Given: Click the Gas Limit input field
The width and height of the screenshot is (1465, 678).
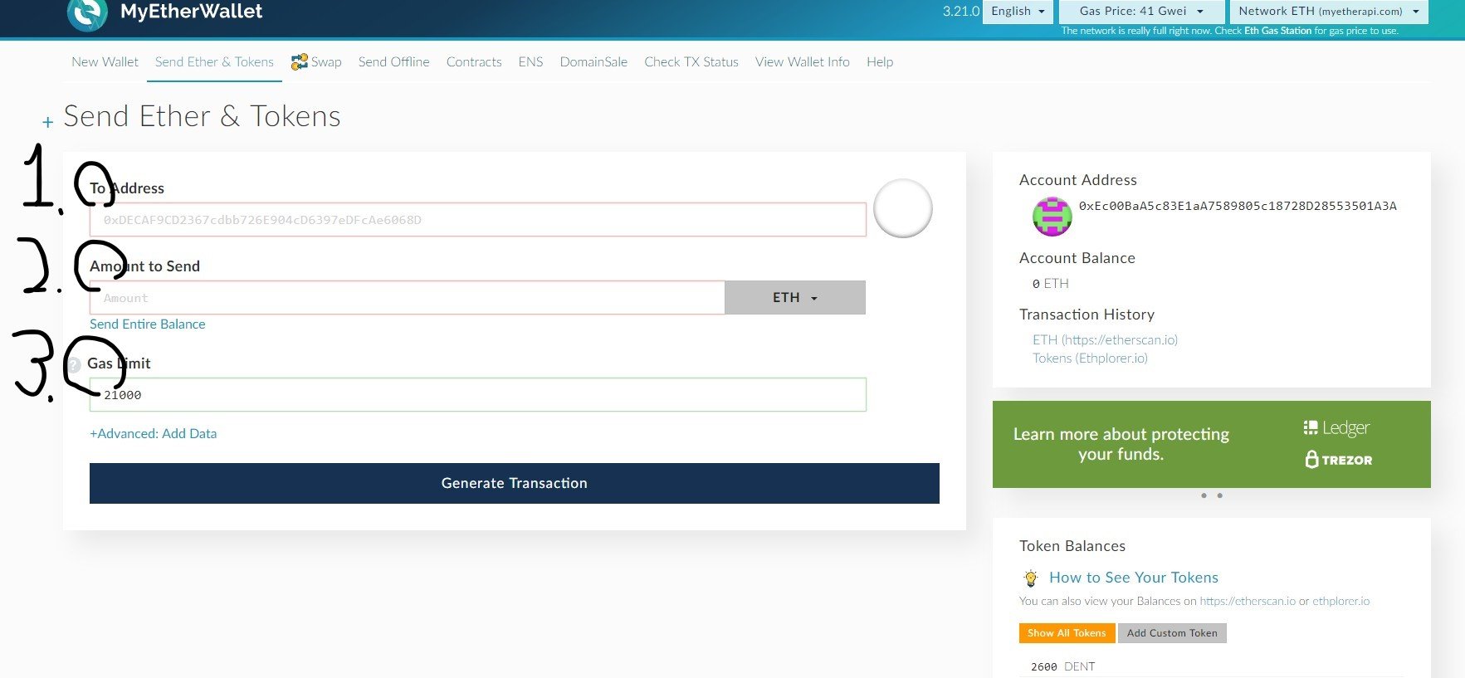Looking at the screenshot, I should (478, 395).
